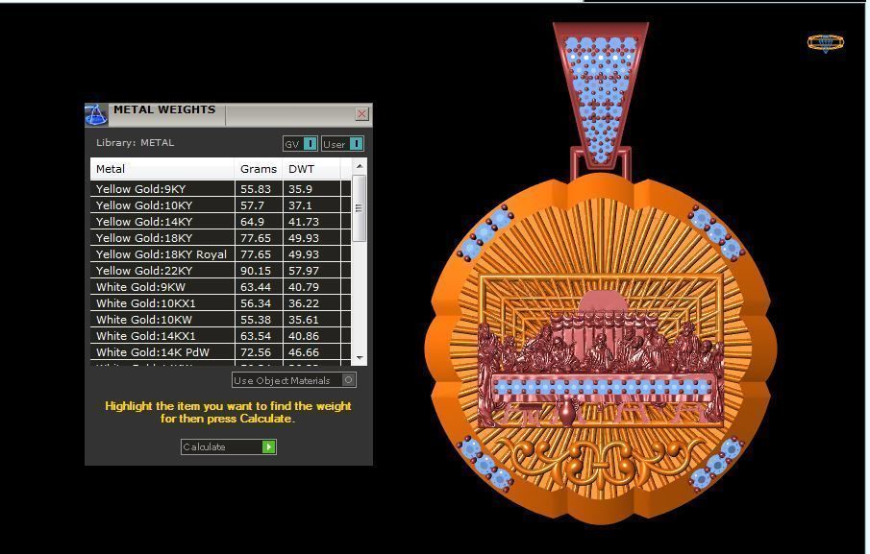Select the Yellow Gold:9KY row
This screenshot has width=870, height=554.
click(x=220, y=189)
